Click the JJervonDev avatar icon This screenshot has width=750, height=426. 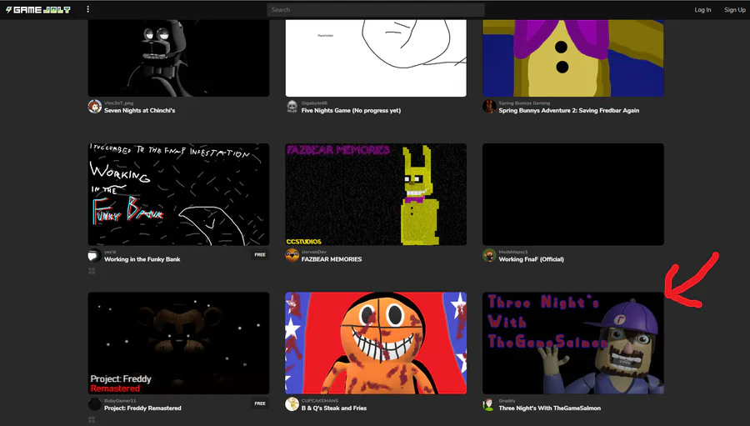coord(292,256)
